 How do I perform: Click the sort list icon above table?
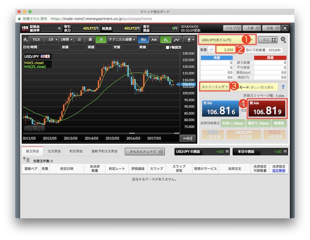(x=26, y=159)
